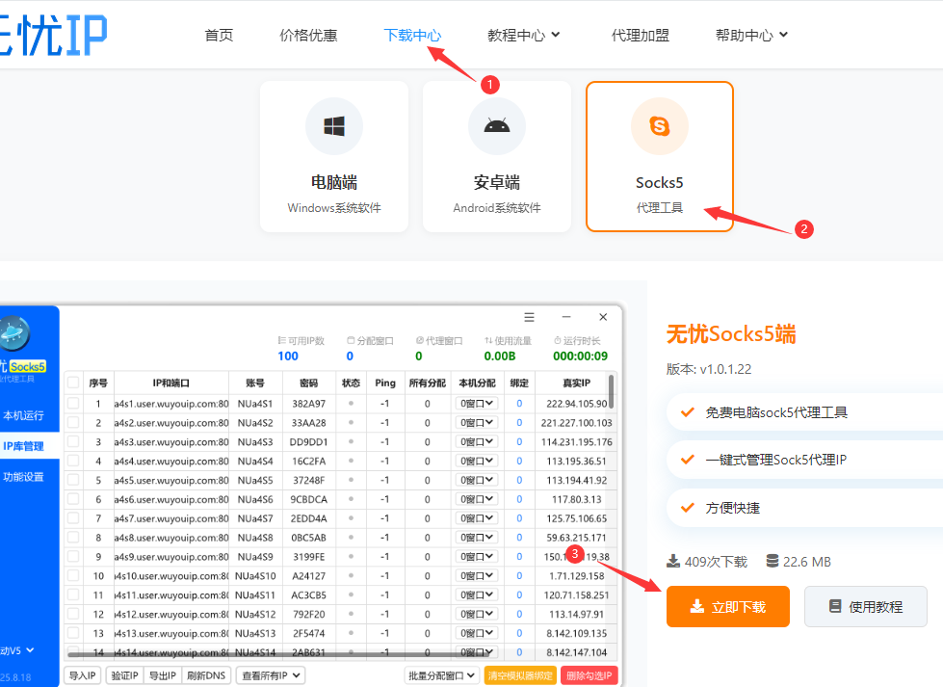Image resolution: width=943 pixels, height=687 pixels.
Task: Select the Windows 电脑端 download icon
Action: [x=333, y=125]
